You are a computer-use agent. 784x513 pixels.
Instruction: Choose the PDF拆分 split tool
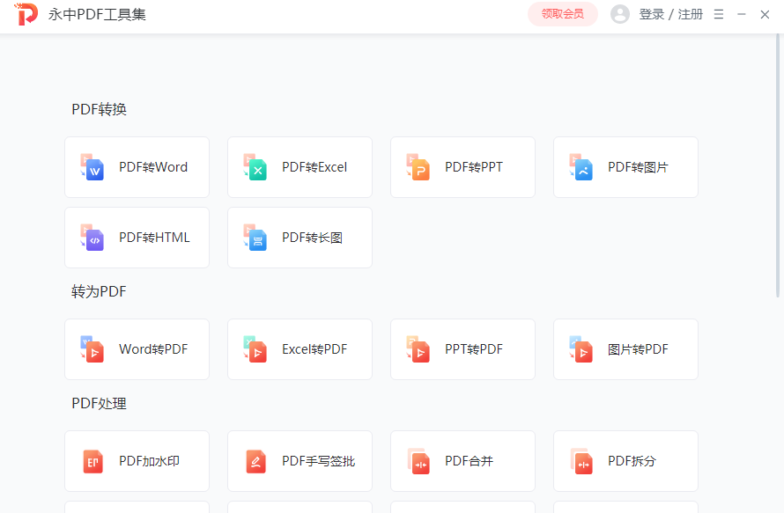626,461
